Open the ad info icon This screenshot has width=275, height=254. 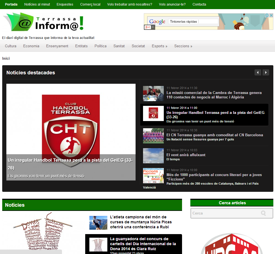click(x=267, y=15)
